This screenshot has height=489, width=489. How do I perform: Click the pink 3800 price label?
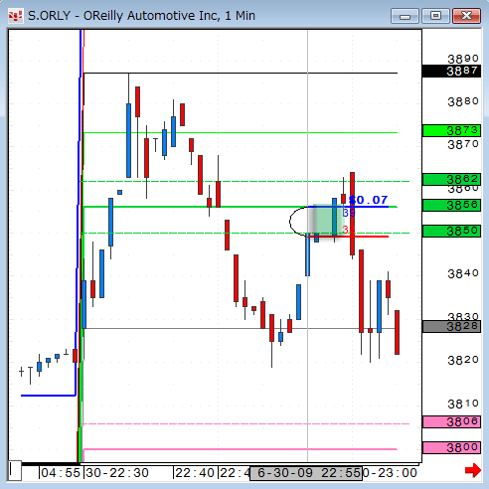click(x=451, y=447)
